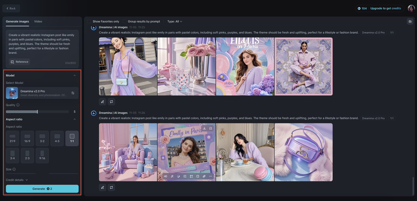This screenshot has height=201, width=417.
Task: Open woman at cafe with macarons image
Action: pyautogui.click(x=245, y=152)
